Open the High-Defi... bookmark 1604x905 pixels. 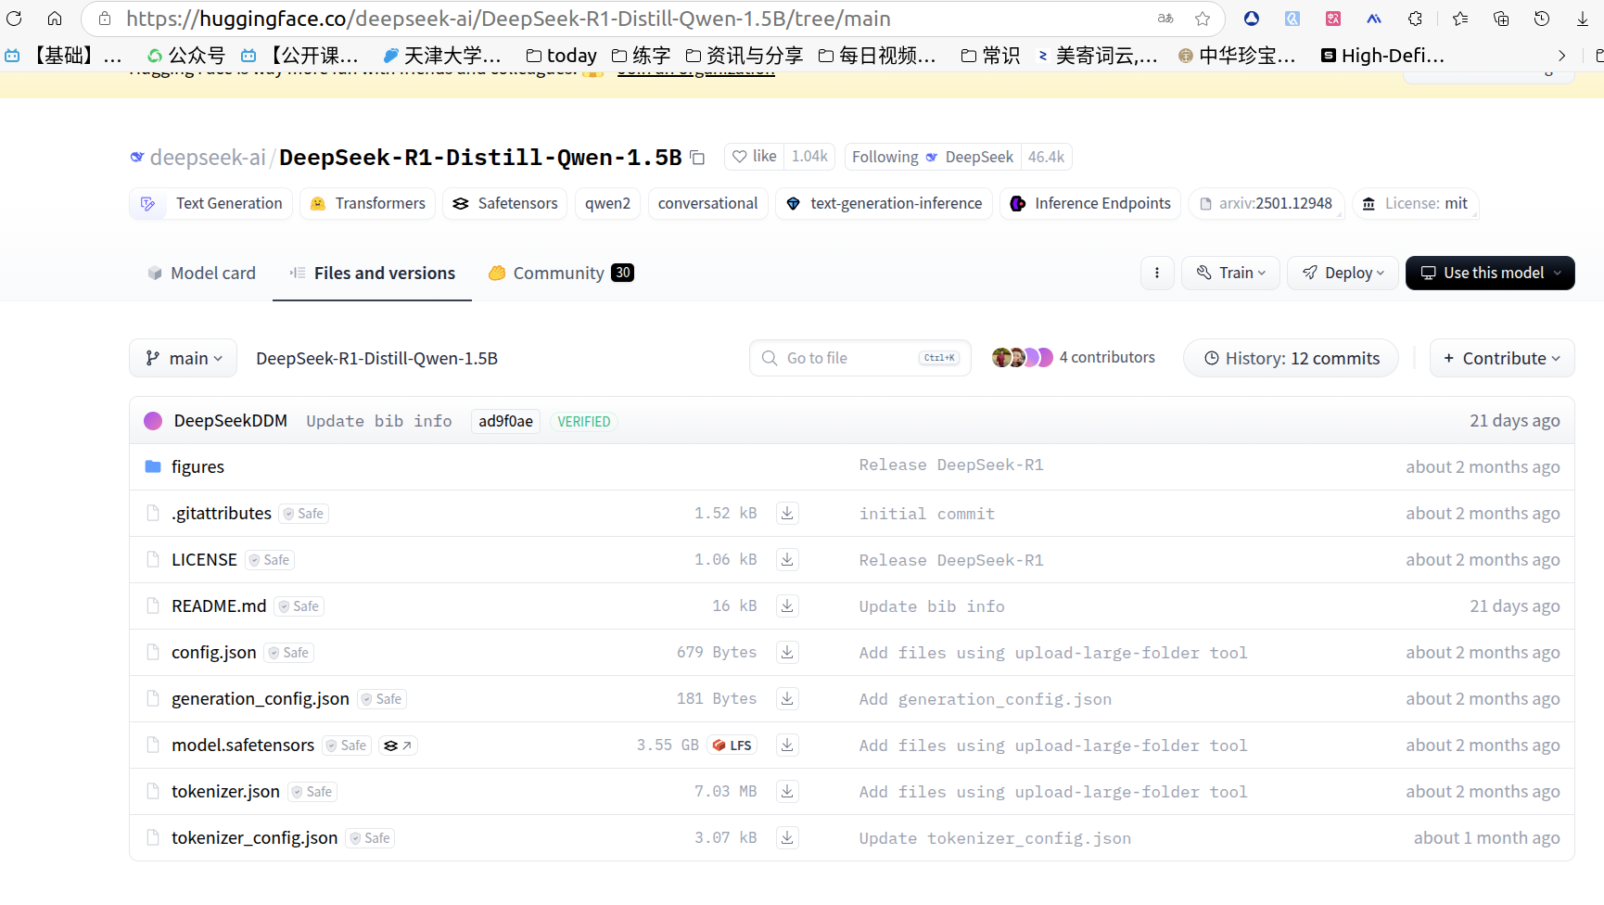1382,56
